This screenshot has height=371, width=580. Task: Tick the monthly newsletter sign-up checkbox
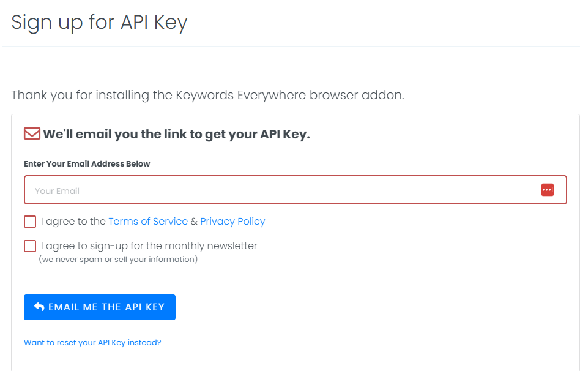click(x=30, y=246)
